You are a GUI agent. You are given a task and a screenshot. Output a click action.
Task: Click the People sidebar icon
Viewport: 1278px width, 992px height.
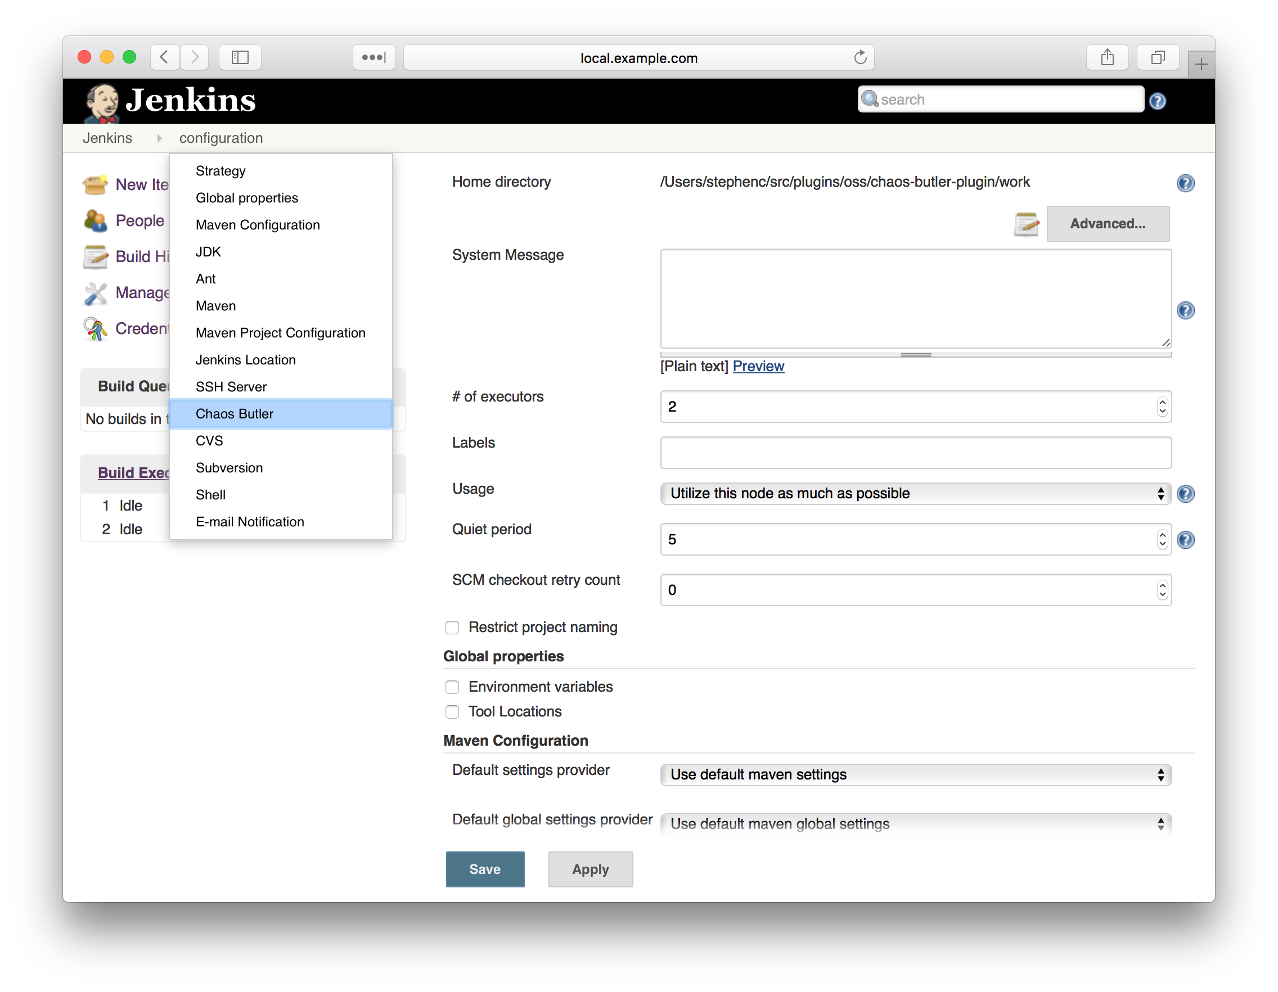click(96, 220)
